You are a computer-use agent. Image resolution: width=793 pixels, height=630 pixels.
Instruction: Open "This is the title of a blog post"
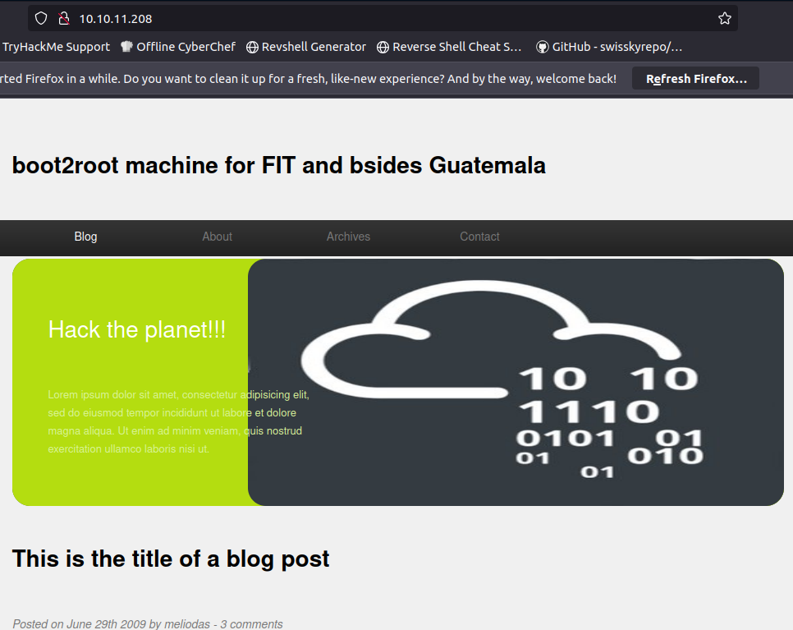(x=171, y=559)
